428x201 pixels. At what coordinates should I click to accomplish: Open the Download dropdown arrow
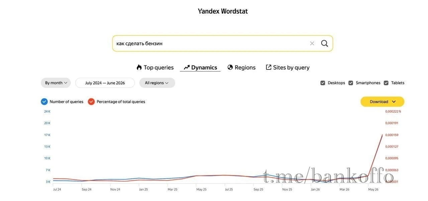(x=394, y=102)
